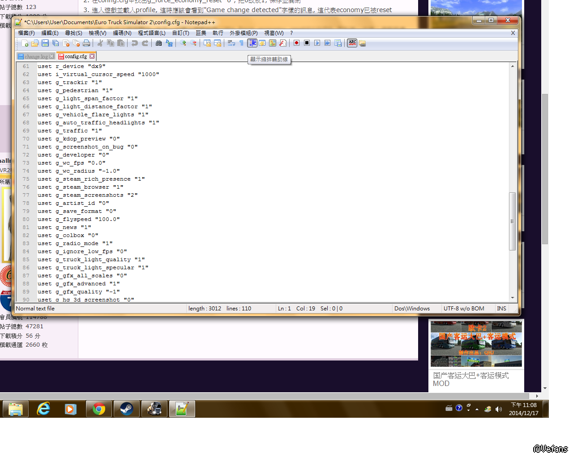Toggle word wrap toolbar icon
This screenshot has width=573, height=458.
coord(231,43)
